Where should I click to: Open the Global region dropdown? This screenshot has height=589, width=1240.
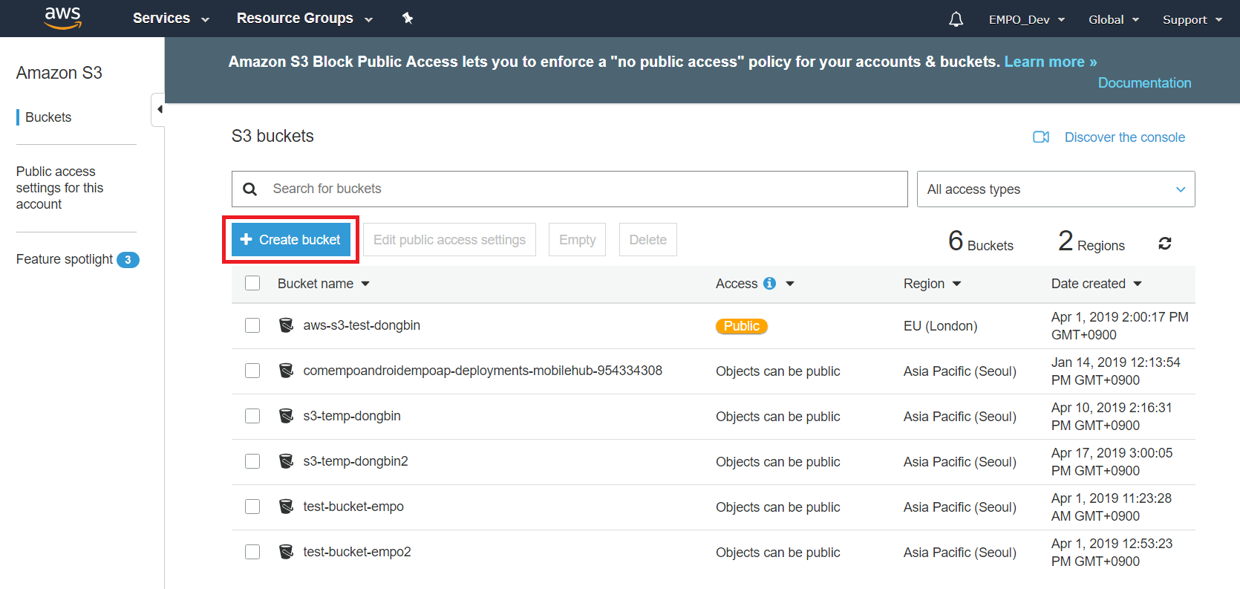[x=1114, y=19]
